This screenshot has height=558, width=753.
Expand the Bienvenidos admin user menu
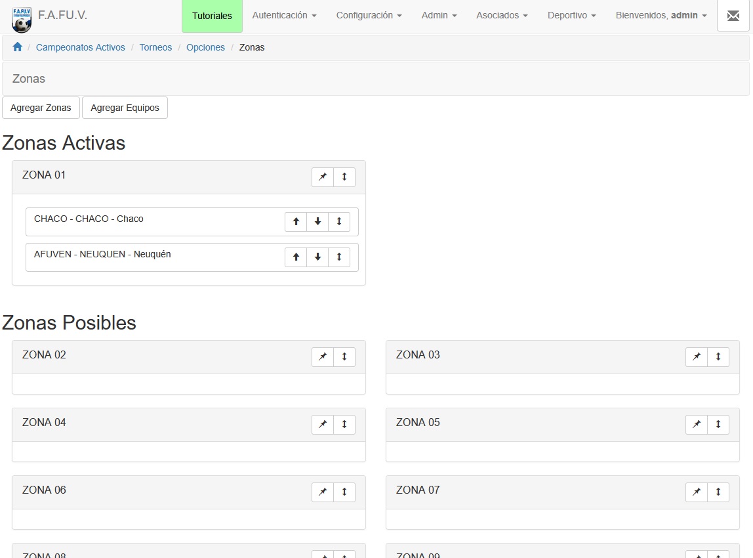(660, 15)
